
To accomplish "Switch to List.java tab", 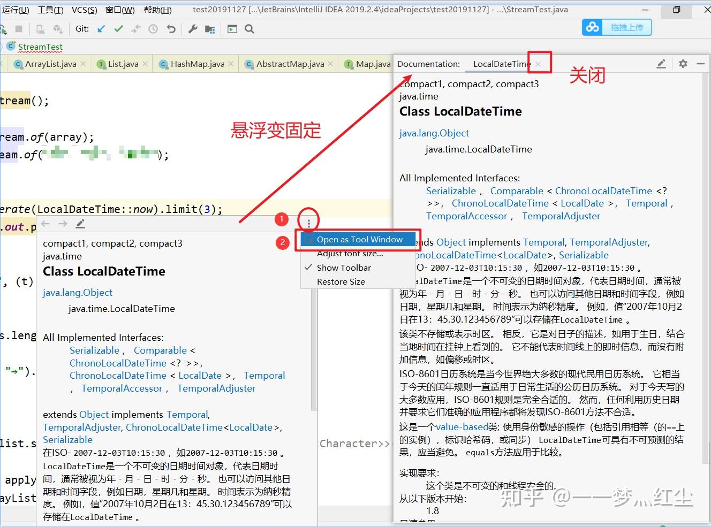I will (x=123, y=64).
